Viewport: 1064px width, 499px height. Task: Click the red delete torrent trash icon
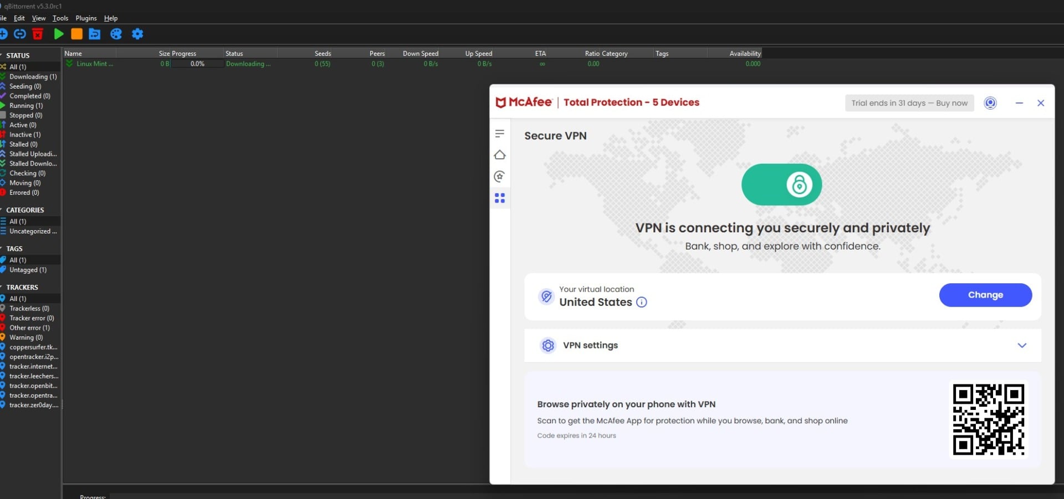[x=38, y=34]
